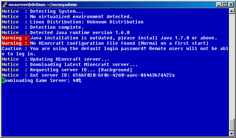
Task: Click the scrollbar up arrow
Action: [x=231, y=11]
